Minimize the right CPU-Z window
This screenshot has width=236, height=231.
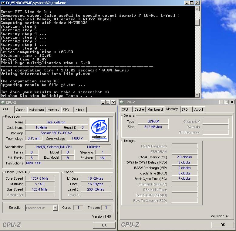pos(221,102)
